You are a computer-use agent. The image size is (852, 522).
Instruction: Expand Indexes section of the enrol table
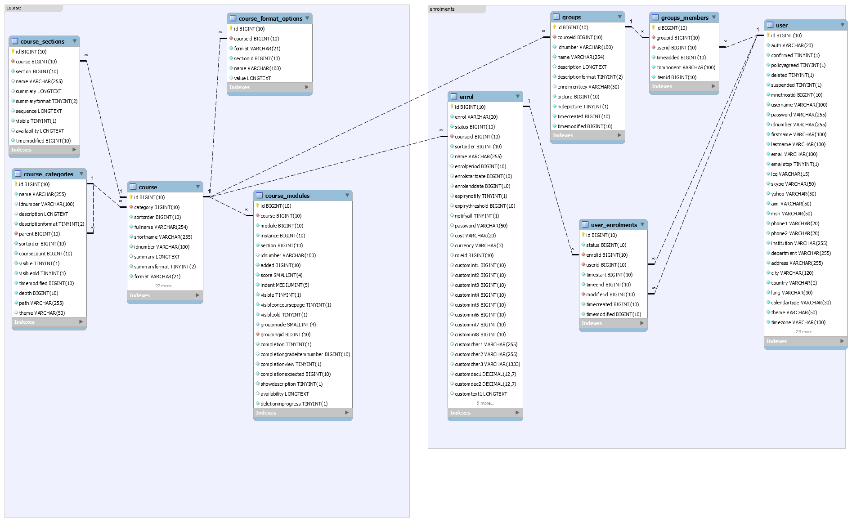click(517, 413)
